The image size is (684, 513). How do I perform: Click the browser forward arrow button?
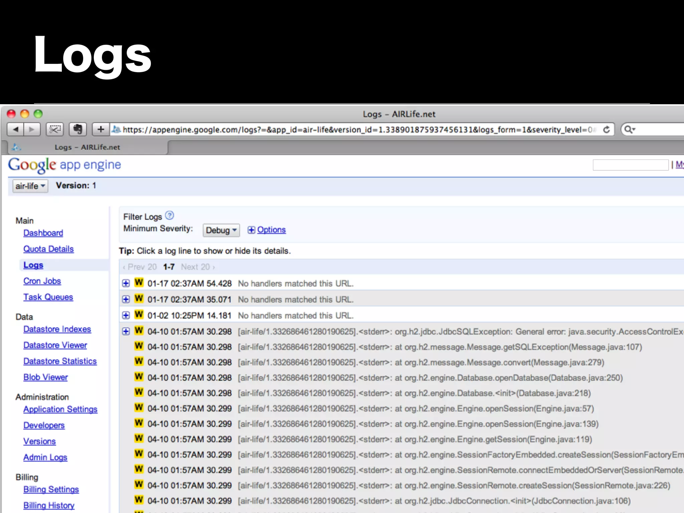[x=32, y=130]
